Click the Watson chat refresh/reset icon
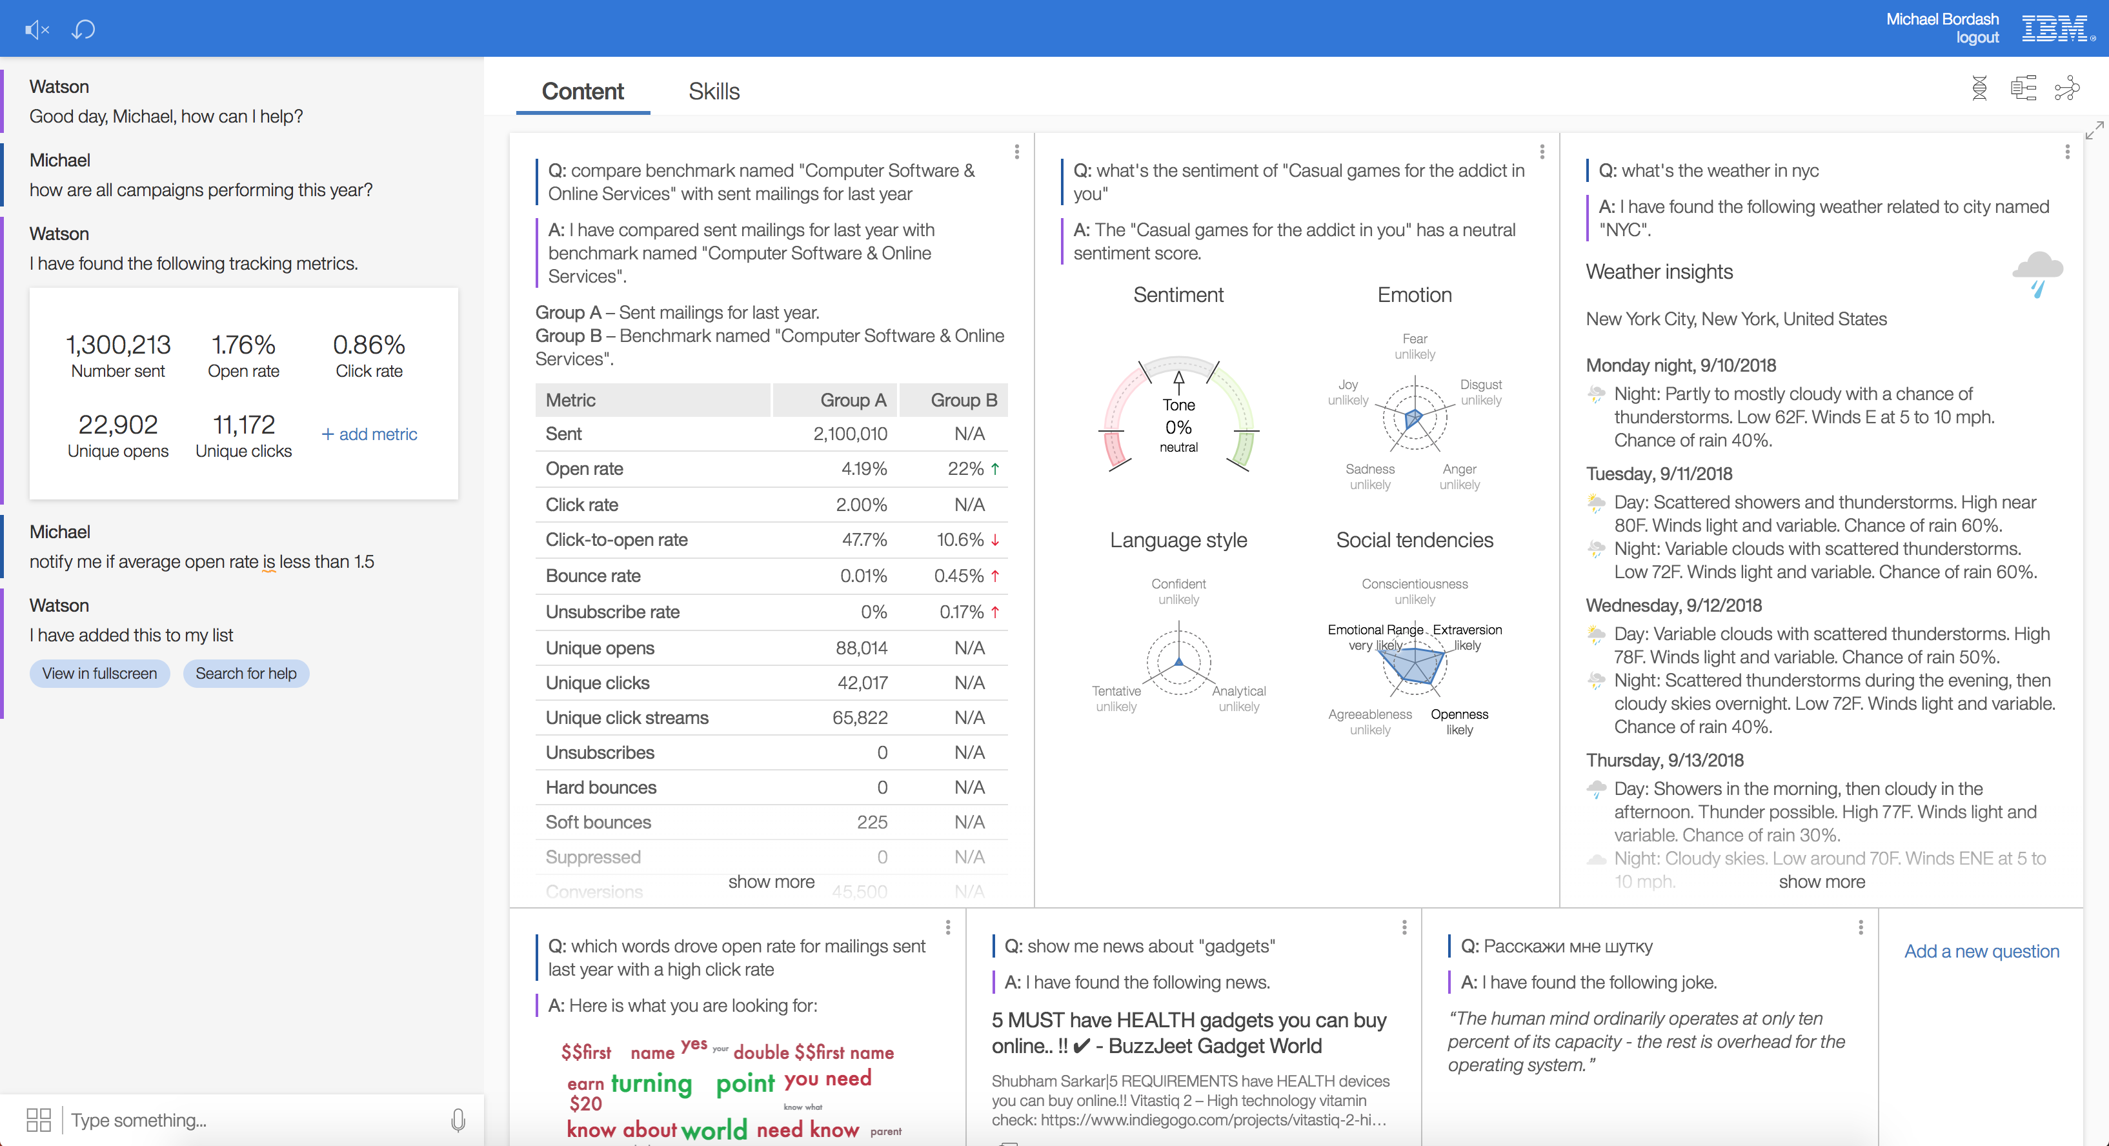The width and height of the screenshot is (2109, 1146). (x=86, y=28)
